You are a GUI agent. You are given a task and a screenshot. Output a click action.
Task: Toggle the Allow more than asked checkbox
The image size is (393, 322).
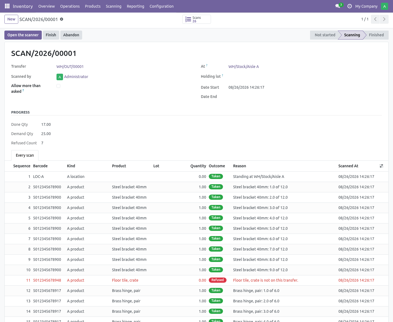(x=58, y=86)
